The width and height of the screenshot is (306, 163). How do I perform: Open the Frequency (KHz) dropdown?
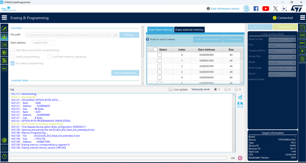click(282, 51)
